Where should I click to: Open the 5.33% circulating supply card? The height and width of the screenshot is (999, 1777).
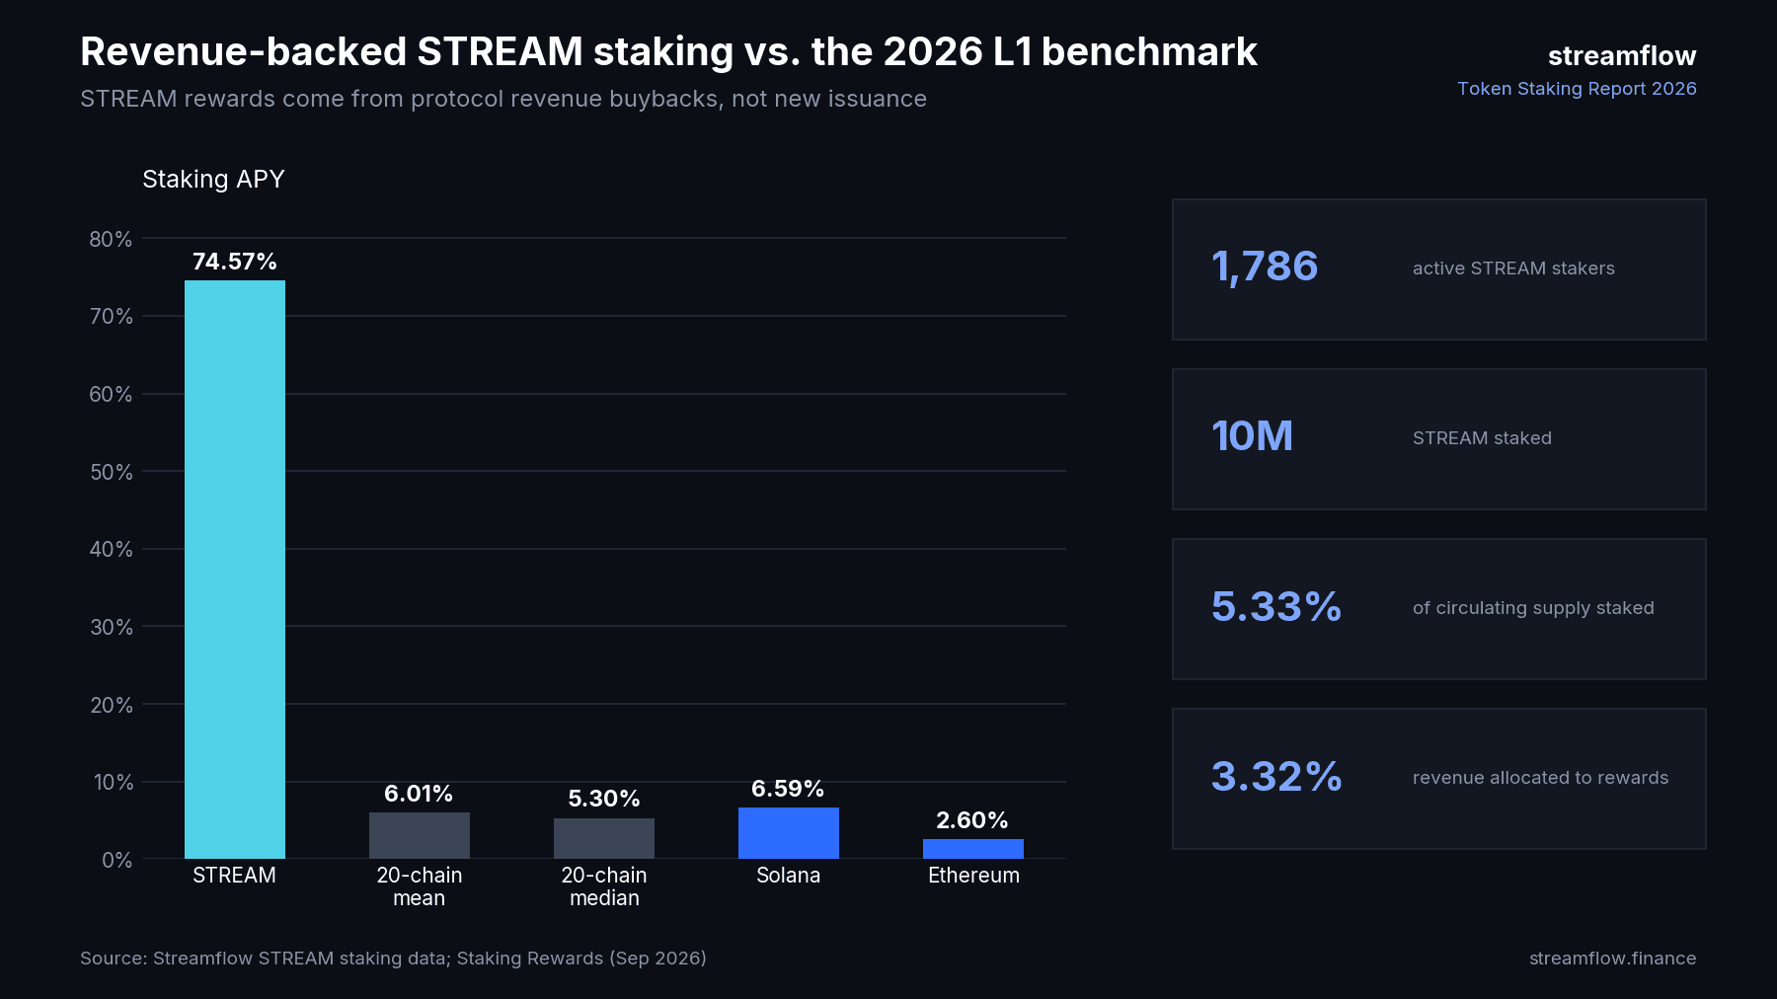1439,609
